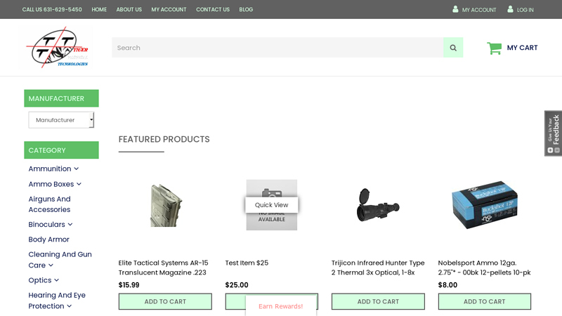562x316 pixels.
Task: Click the user icon beside Log In
Action: [x=510, y=9]
